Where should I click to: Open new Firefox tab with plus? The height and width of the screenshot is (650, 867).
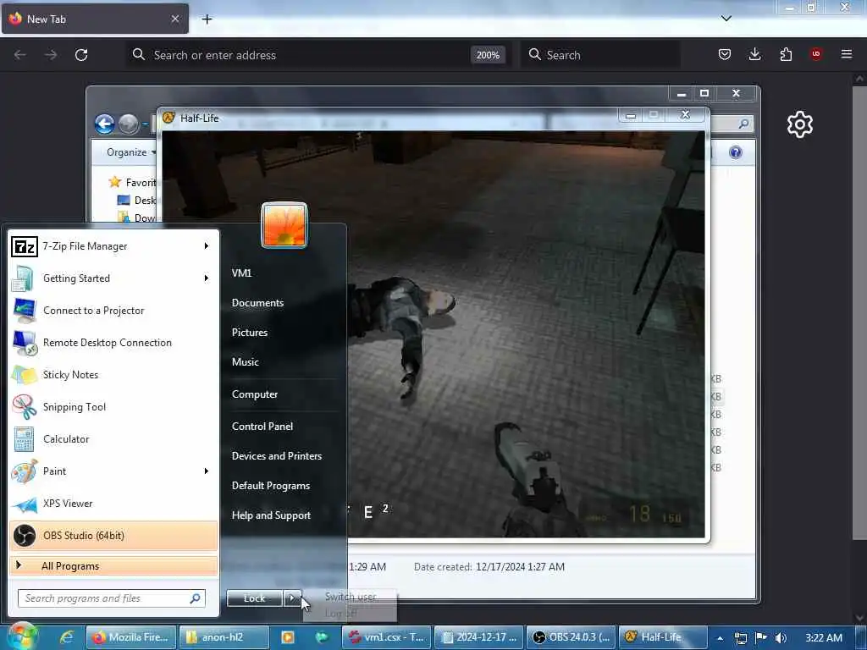(x=207, y=19)
